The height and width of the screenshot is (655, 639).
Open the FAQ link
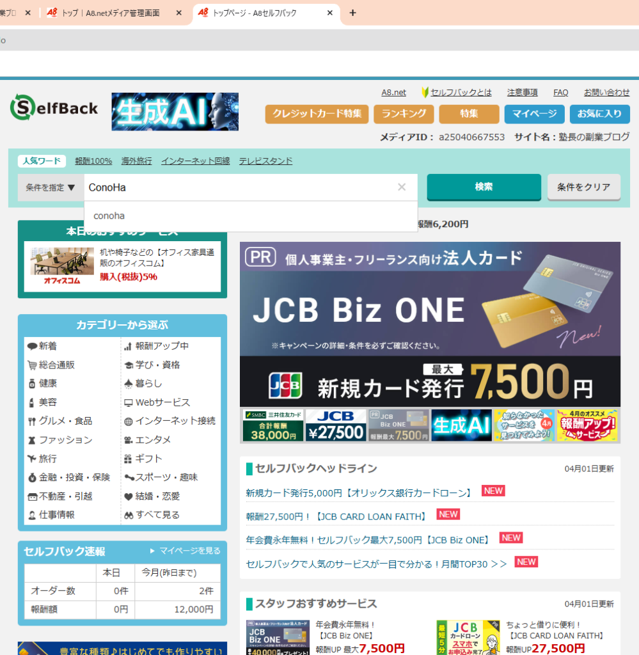(x=560, y=92)
